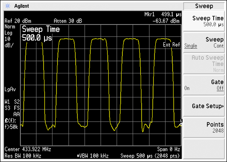The height and width of the screenshot is (162, 227).
Task: Click the 'Ext Ref' indicator
Action: 171,45
